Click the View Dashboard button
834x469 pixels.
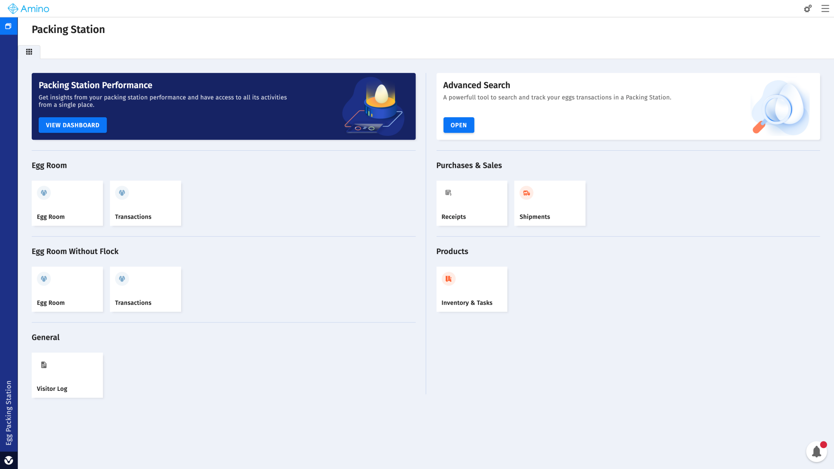72,125
